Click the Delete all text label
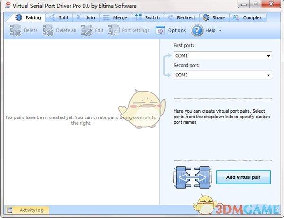Image resolution: width=284 pixels, height=218 pixels. click(66, 30)
